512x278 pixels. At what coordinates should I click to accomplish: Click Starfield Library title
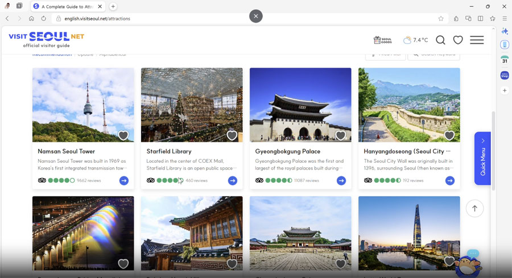pos(169,151)
